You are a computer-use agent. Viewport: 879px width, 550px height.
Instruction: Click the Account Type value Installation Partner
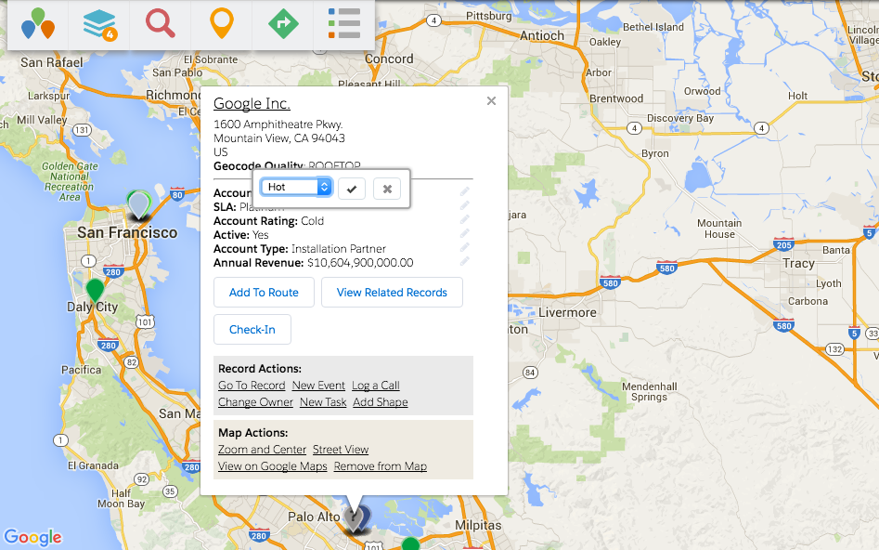tap(339, 249)
